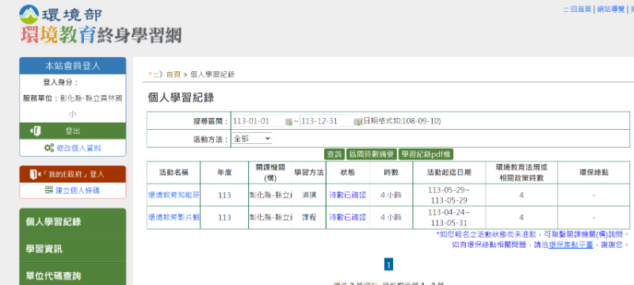Click 時數已確認 status in the 課程 row
The width and height of the screenshot is (634, 285).
(348, 218)
